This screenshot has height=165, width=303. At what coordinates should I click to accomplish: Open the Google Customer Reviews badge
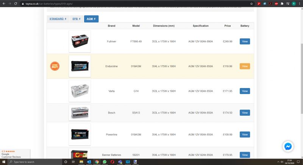(x=15, y=154)
